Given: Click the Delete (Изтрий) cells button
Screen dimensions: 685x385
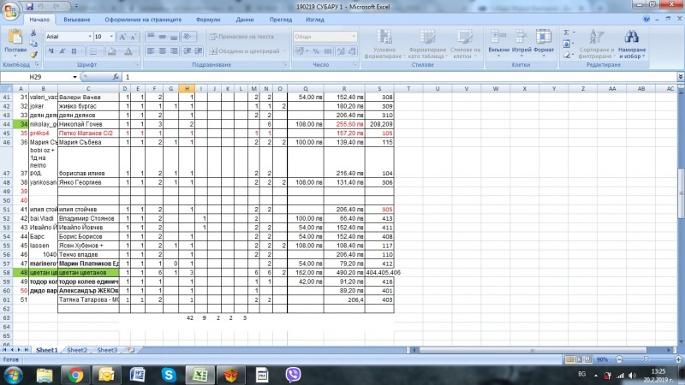Looking at the screenshot, I should click(x=521, y=44).
